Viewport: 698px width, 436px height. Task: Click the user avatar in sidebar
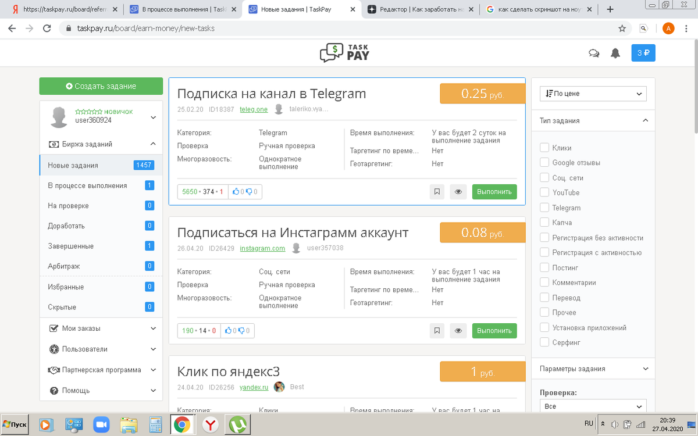58,117
